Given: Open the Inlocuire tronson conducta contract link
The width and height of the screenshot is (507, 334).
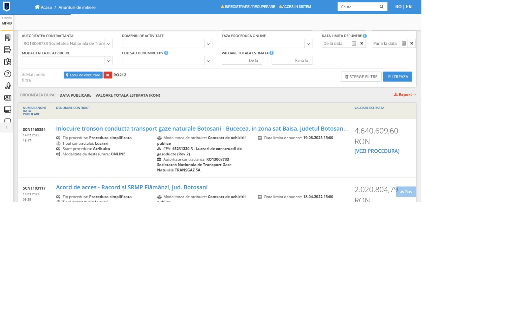Looking at the screenshot, I should coord(202,128).
